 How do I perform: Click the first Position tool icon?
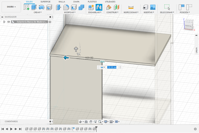pyautogui.click(x=181, y=7)
